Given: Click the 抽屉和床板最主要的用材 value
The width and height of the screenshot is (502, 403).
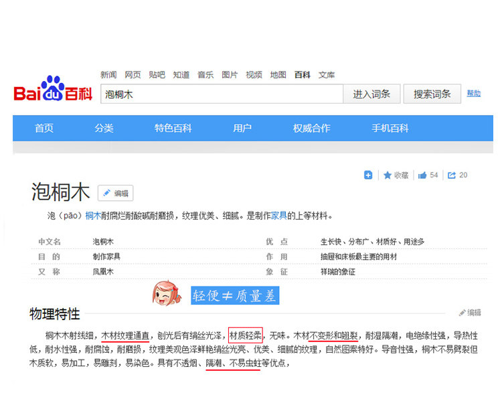Looking at the screenshot, I should [359, 256].
